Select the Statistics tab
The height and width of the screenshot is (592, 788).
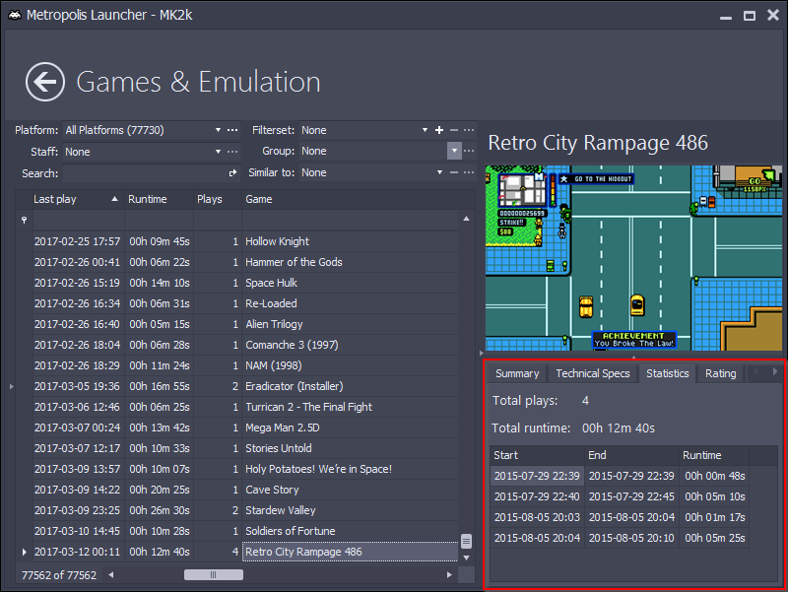pyautogui.click(x=668, y=373)
